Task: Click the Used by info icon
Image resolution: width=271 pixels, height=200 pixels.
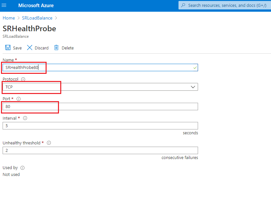Action: pyautogui.click(x=22, y=168)
